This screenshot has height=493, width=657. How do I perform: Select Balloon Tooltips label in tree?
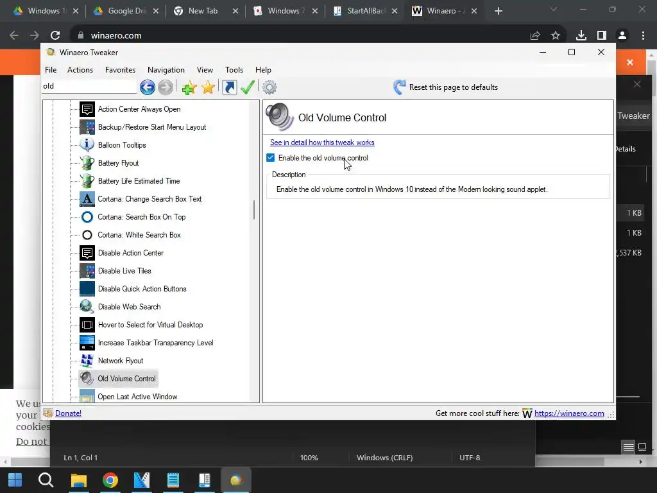pos(122,145)
